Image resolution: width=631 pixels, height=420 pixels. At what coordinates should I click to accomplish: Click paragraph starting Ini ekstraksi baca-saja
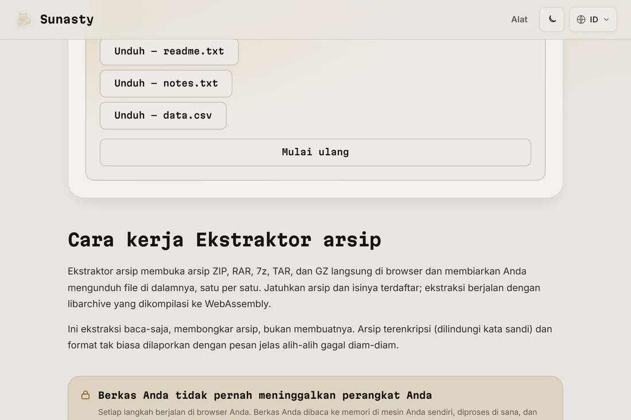[x=310, y=337]
